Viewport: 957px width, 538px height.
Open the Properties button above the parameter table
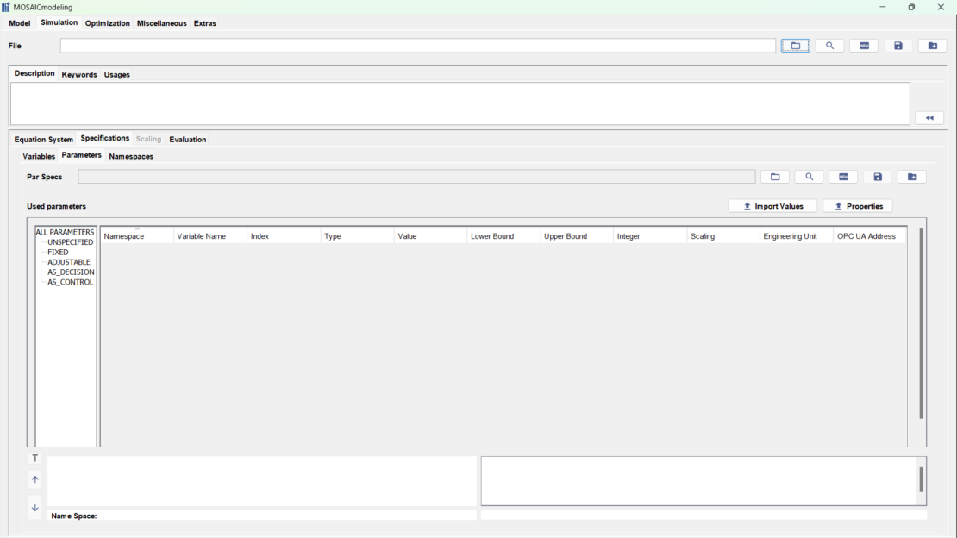pyautogui.click(x=857, y=205)
